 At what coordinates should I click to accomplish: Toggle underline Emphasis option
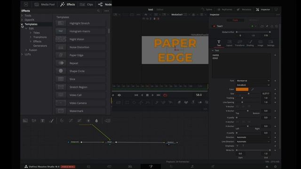238,146
